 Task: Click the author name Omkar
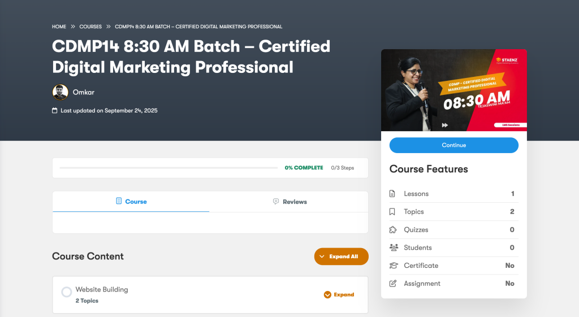(x=84, y=92)
